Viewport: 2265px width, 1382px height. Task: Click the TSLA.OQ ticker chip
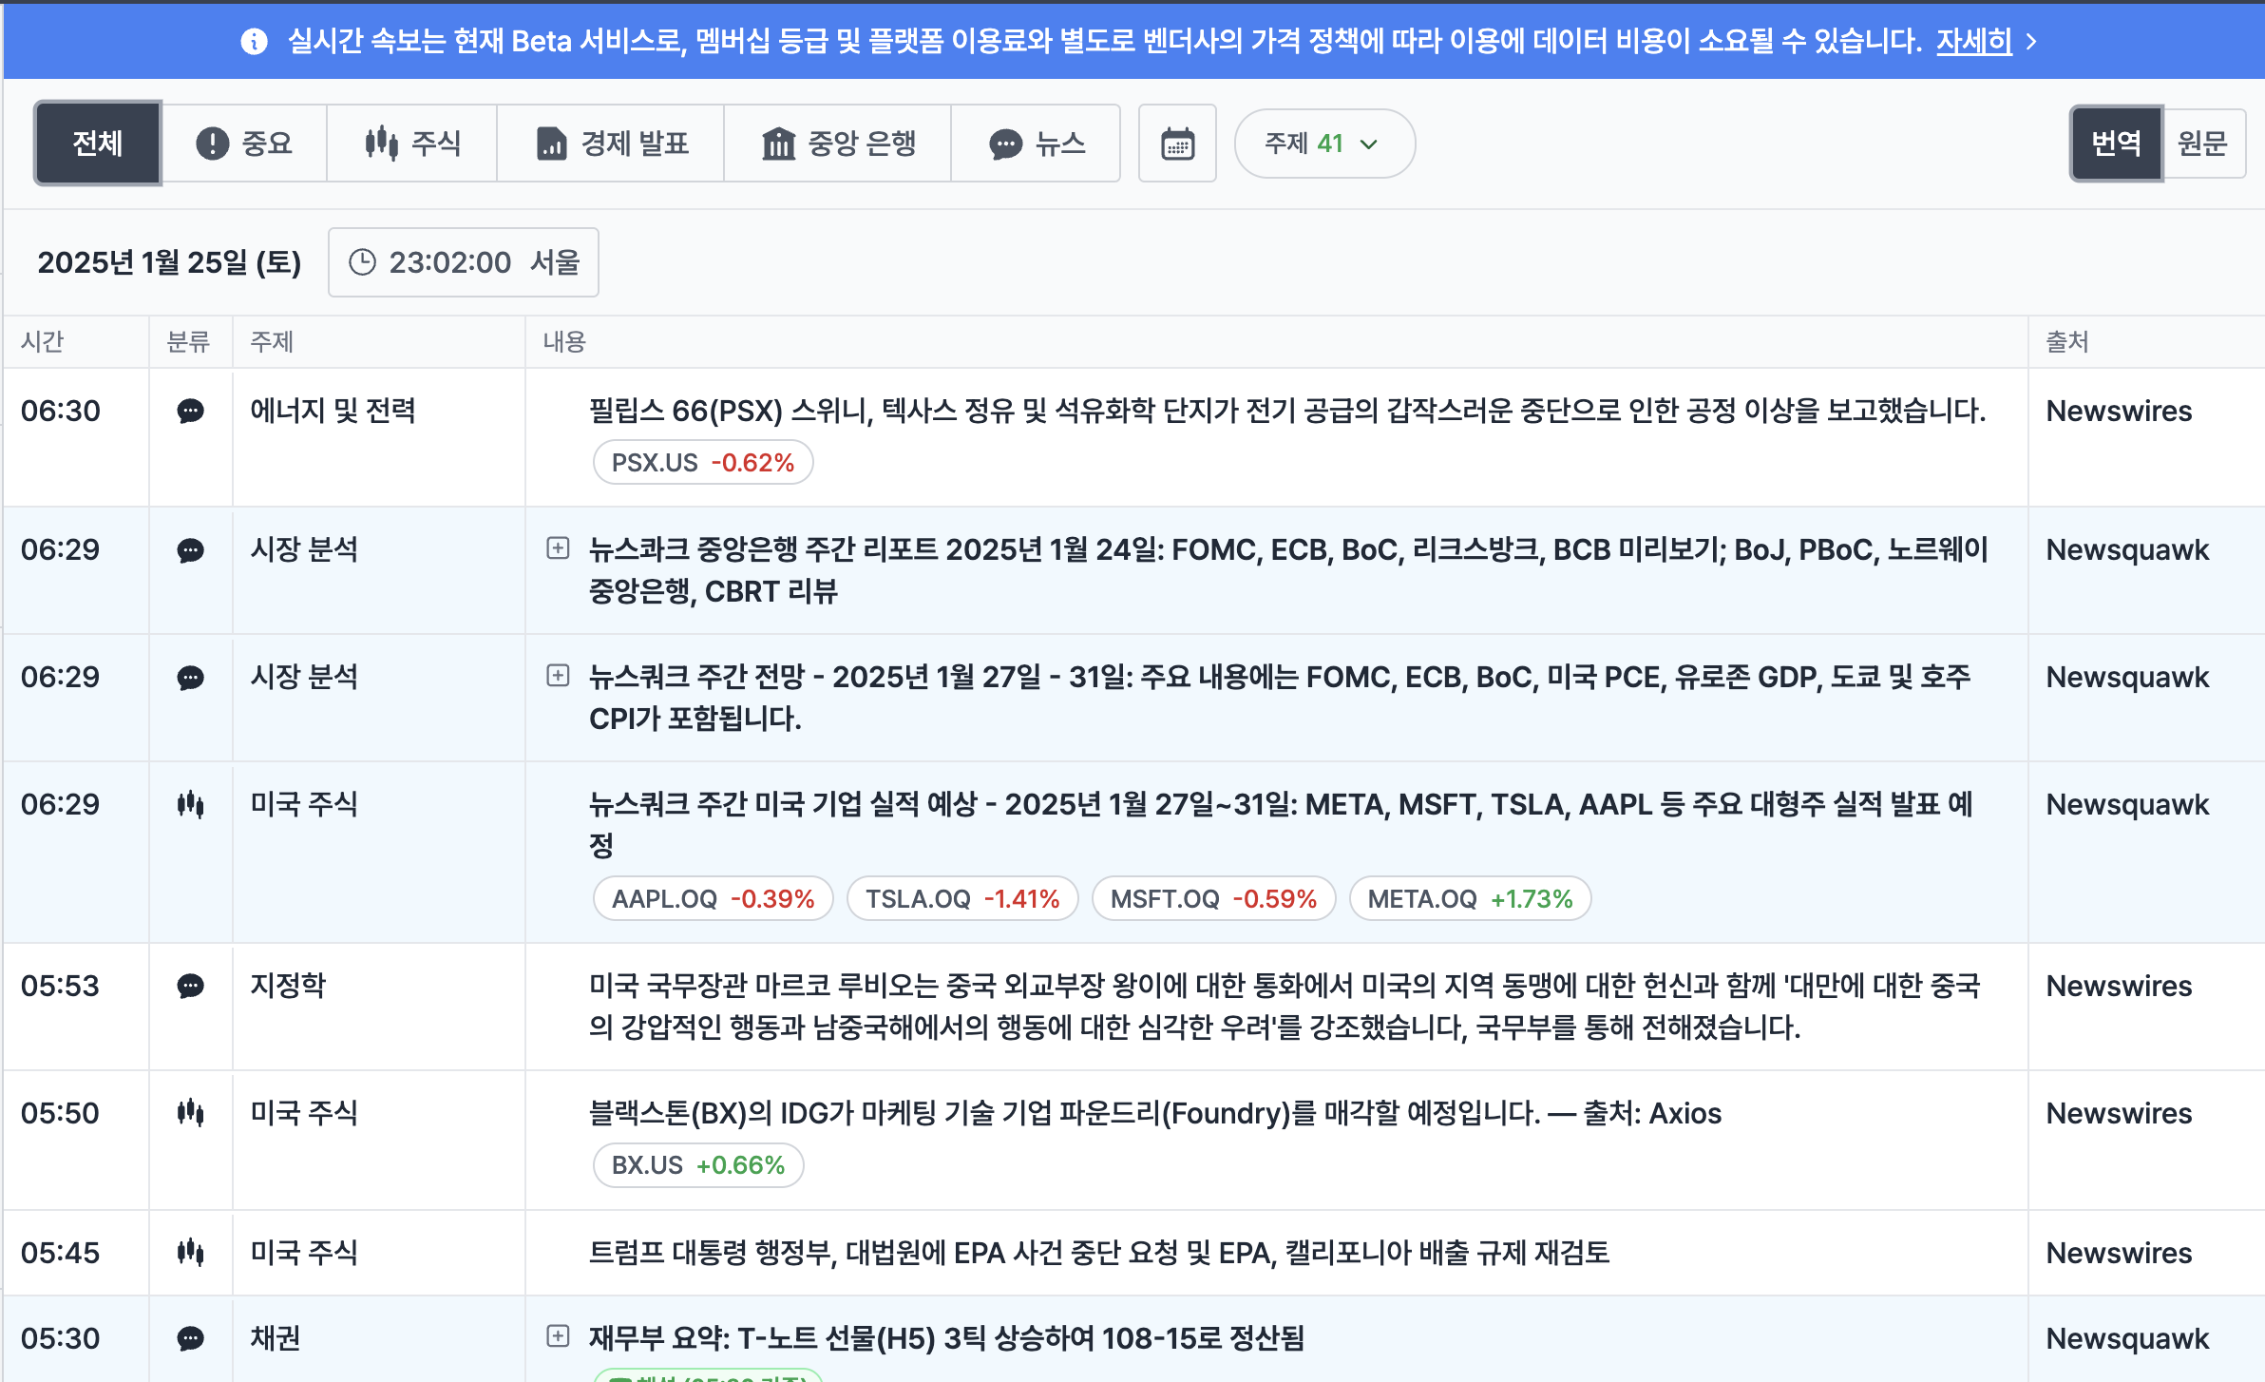tap(961, 899)
